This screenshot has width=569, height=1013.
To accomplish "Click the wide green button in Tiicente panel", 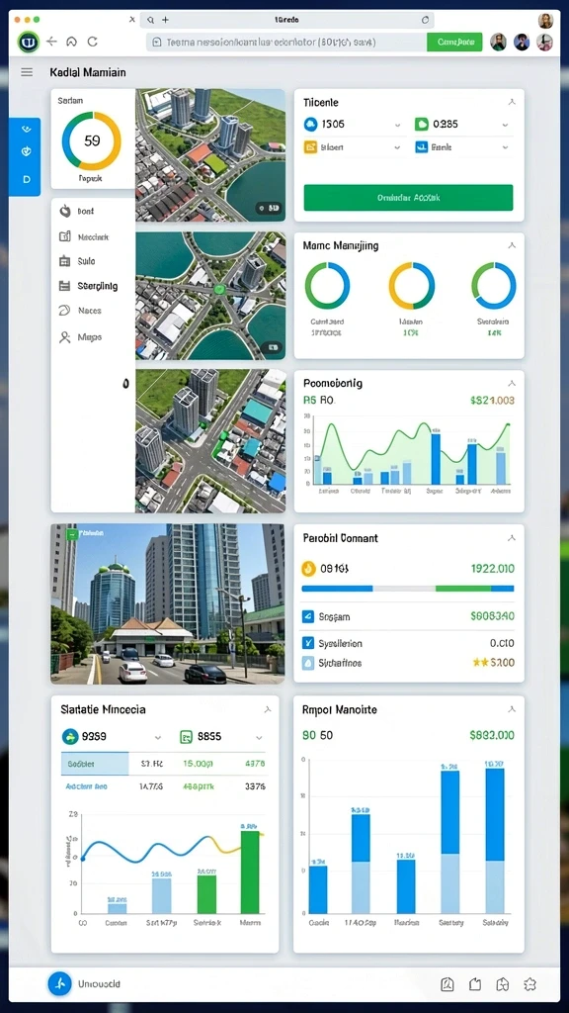I will (x=408, y=198).
